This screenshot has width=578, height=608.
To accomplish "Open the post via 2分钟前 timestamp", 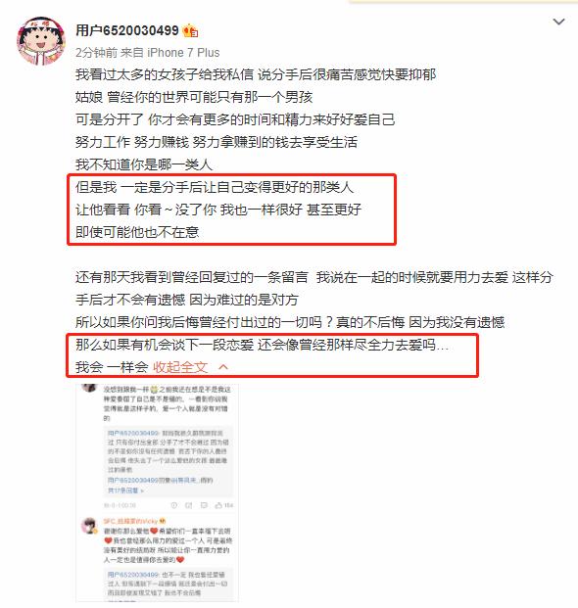I will tap(96, 52).
